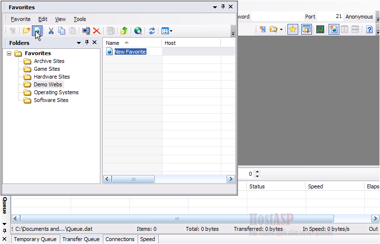The width and height of the screenshot is (380, 244).
Task: Pin the Folders panel with pushpin
Action: (87, 42)
